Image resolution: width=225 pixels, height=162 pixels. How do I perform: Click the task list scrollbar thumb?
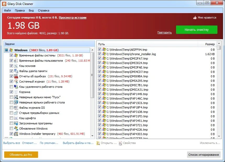92,75
